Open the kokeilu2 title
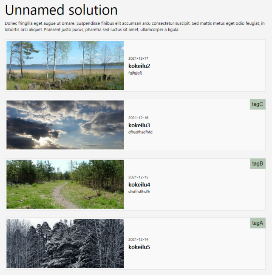 (139, 66)
